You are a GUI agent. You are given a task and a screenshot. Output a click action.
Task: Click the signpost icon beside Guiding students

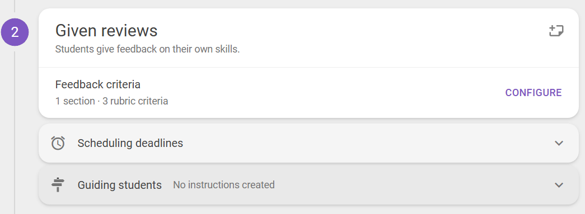click(x=58, y=184)
